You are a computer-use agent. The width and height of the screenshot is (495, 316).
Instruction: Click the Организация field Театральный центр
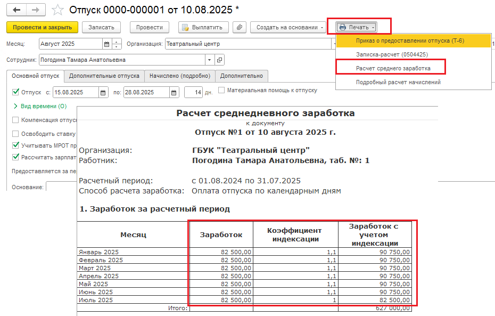coord(248,44)
